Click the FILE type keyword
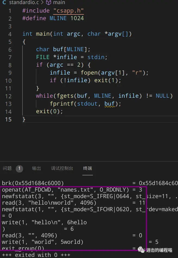The width and height of the screenshot is (178, 258). click(43, 57)
